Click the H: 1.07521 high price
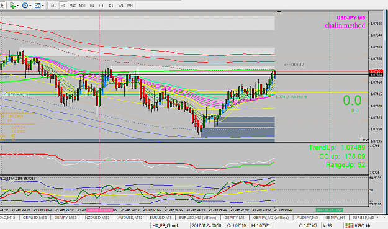The width and height of the screenshot is (388, 229). pyautogui.click(x=261, y=225)
